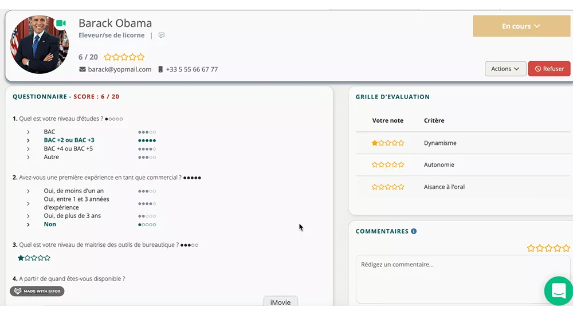The height and width of the screenshot is (315, 573).
Task: Open the green chat widget bubble
Action: [558, 290]
